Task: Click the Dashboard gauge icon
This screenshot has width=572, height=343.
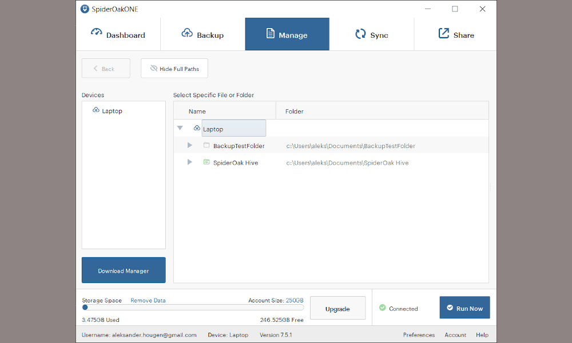Action: point(96,32)
